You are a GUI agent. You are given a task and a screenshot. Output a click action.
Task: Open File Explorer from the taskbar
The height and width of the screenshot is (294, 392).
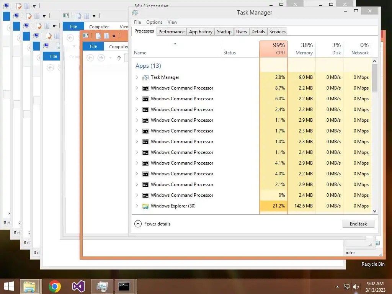coord(29,286)
